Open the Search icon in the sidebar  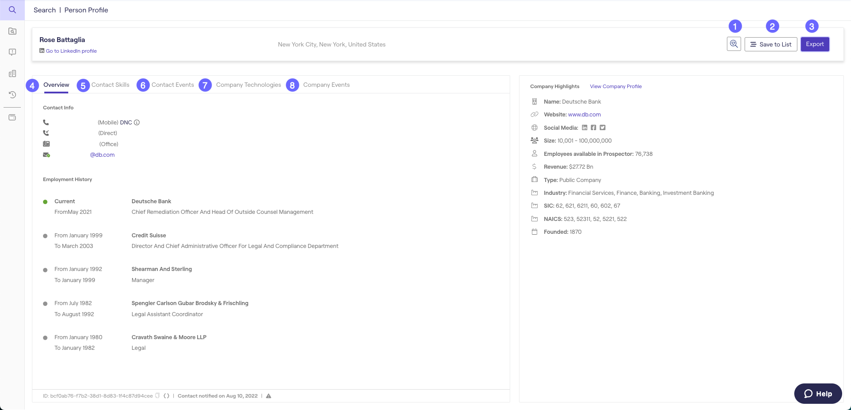pos(12,10)
